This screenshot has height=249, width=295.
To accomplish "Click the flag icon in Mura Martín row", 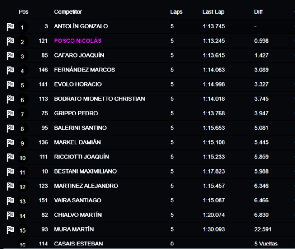I will [x=10, y=230].
